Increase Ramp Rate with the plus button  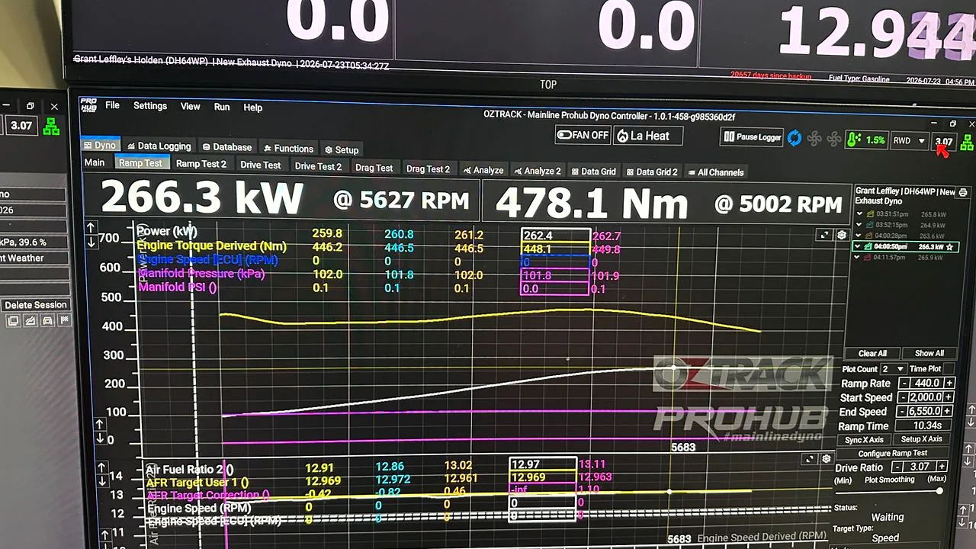pyautogui.click(x=949, y=383)
